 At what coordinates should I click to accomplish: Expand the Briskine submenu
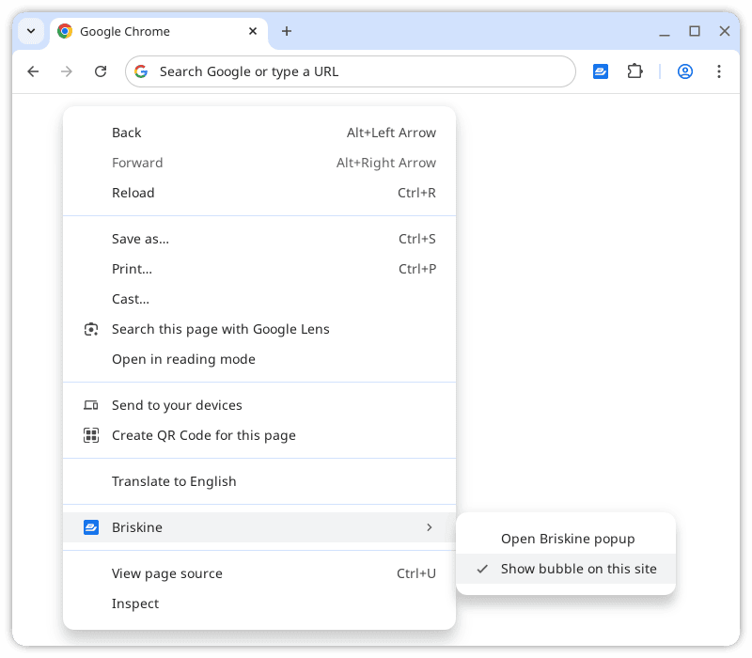(259, 527)
